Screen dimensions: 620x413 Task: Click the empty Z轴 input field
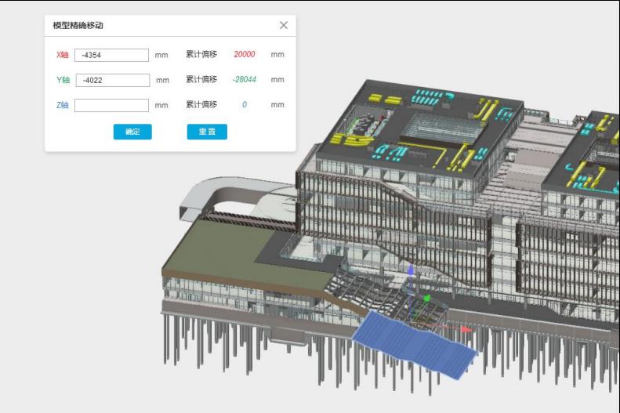tap(111, 105)
